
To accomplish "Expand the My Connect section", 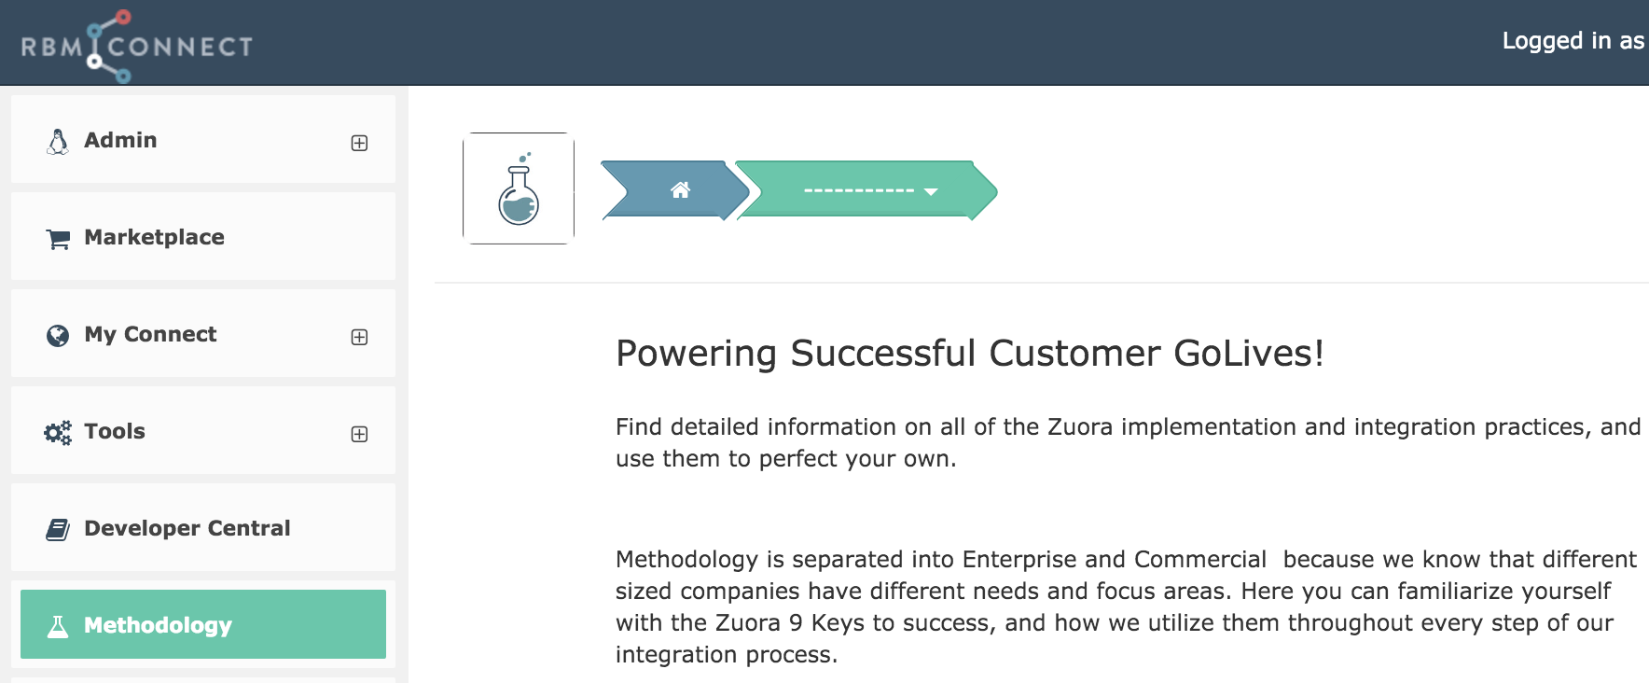I will 359,337.
